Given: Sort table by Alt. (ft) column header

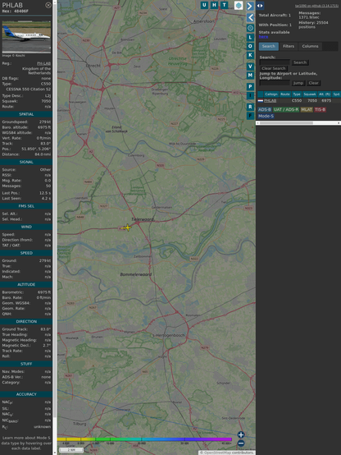Looking at the screenshot, I should click(325, 94).
